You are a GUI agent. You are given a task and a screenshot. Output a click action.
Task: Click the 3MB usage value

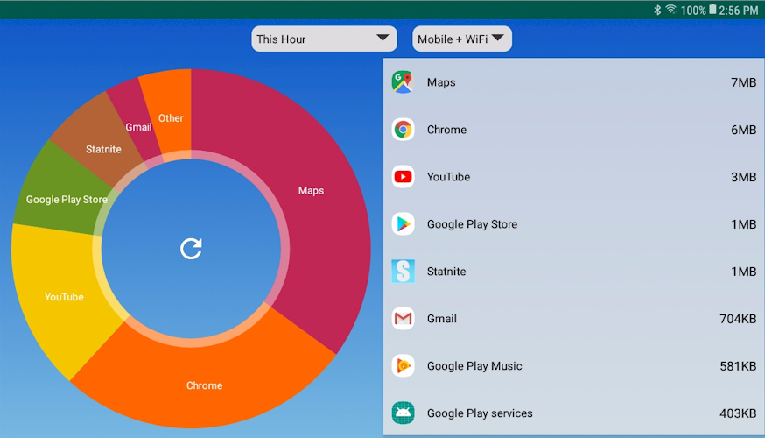tap(743, 177)
